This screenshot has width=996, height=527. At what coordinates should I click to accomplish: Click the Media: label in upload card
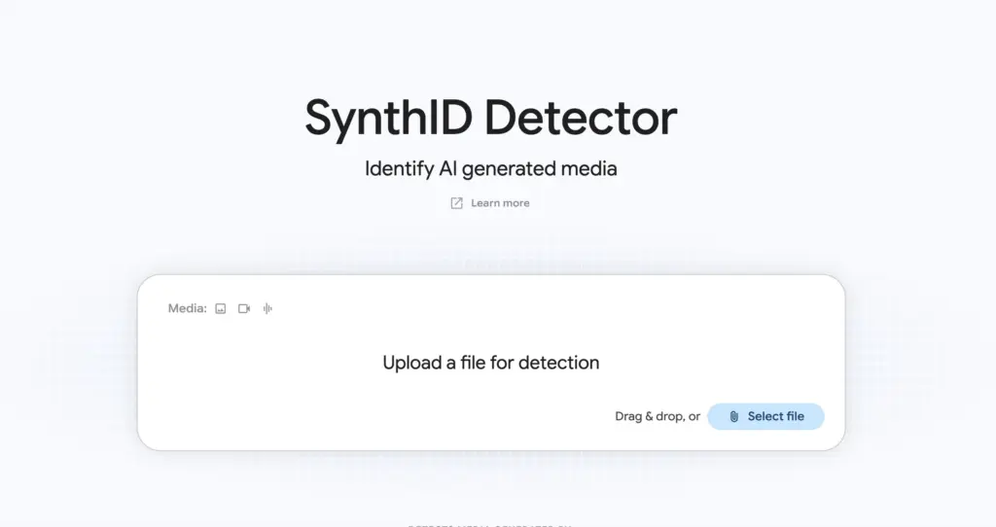188,308
